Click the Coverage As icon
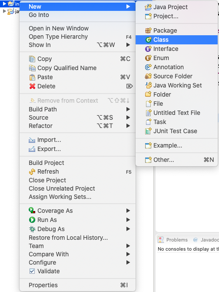Screen dimensions: 219x292 point(32,211)
